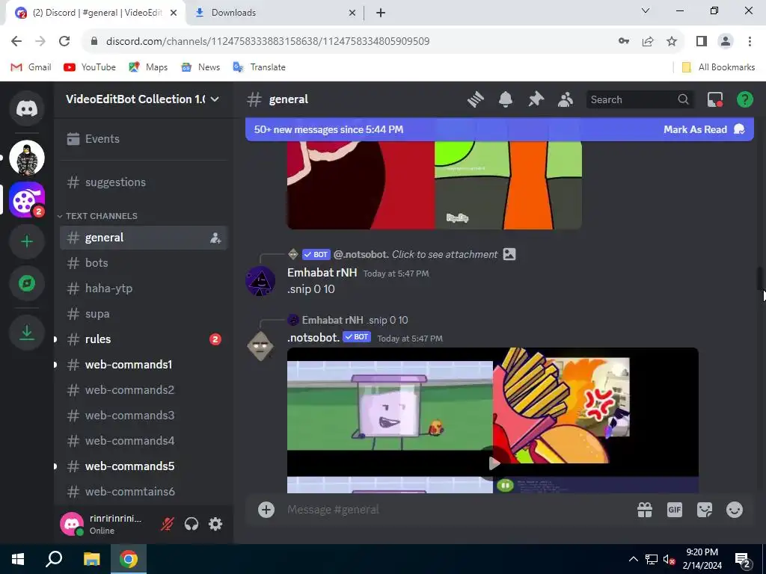766x574 pixels.
Task: Click Download Apps arrow icon
Action: pos(27,333)
